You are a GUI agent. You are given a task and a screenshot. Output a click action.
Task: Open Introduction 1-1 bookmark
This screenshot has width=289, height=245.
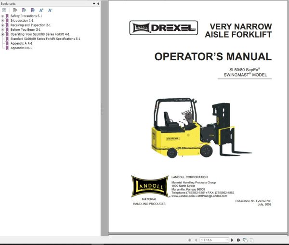click(x=22, y=21)
